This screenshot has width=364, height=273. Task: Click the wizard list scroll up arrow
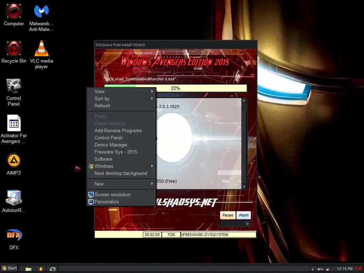coord(244,101)
